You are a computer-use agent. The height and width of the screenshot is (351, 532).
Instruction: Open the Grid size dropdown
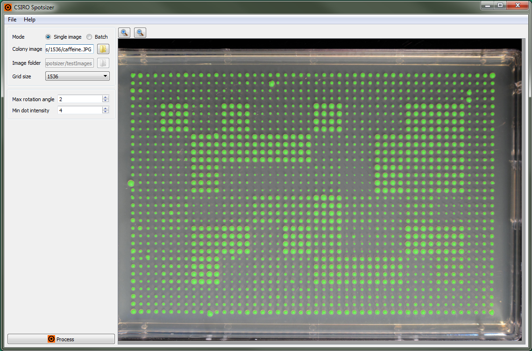pyautogui.click(x=77, y=76)
